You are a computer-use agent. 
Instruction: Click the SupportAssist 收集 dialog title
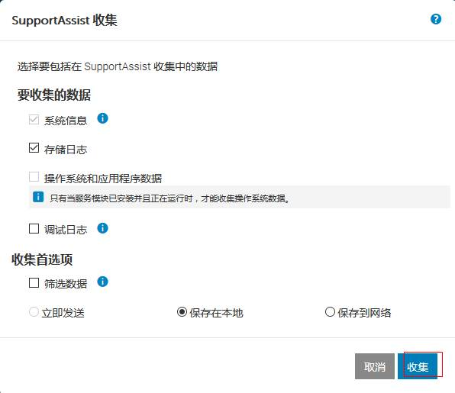click(x=64, y=21)
